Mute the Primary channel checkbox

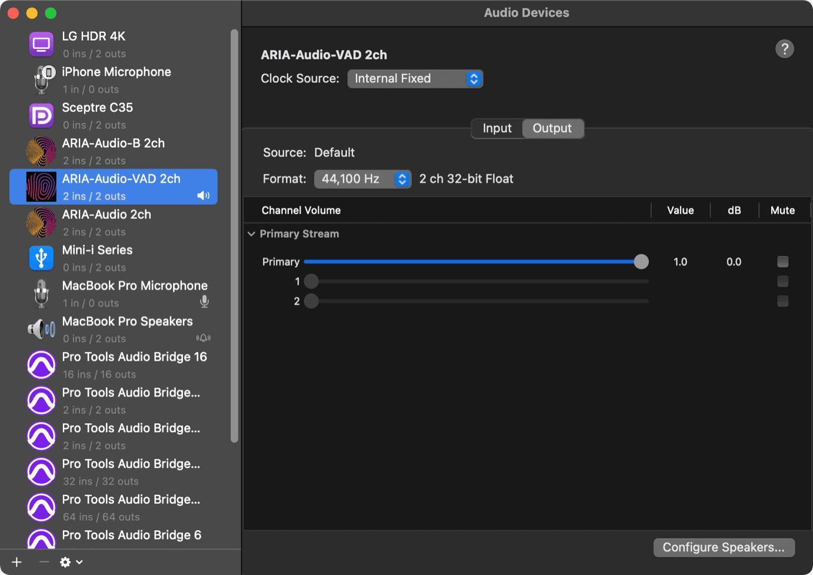click(782, 262)
